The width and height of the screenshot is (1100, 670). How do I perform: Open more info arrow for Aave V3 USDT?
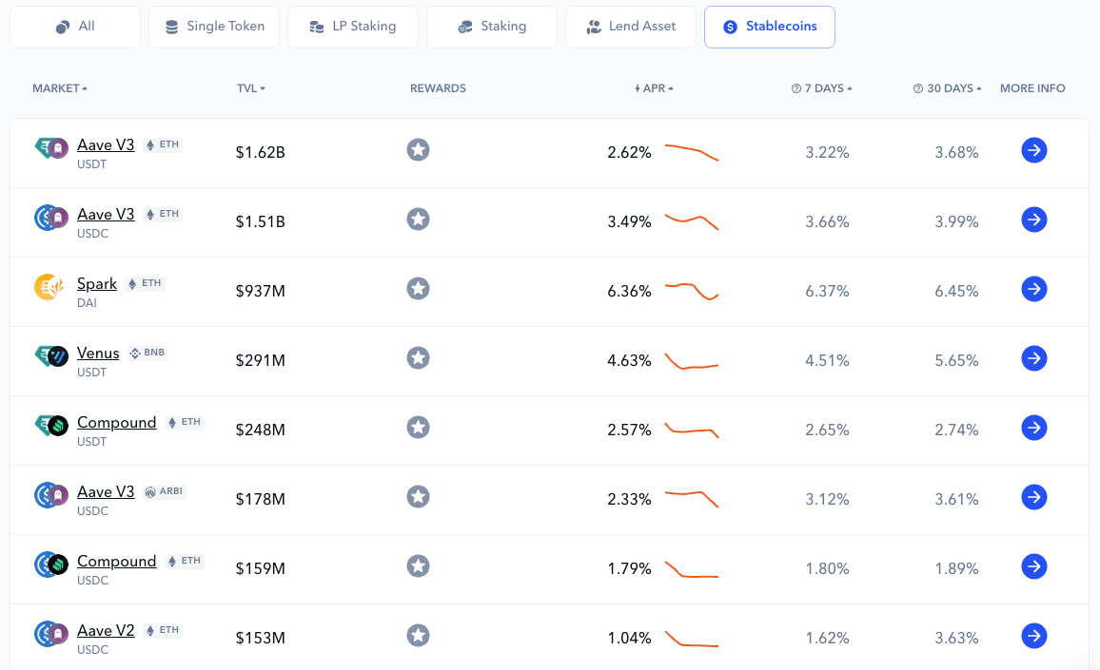coord(1034,150)
